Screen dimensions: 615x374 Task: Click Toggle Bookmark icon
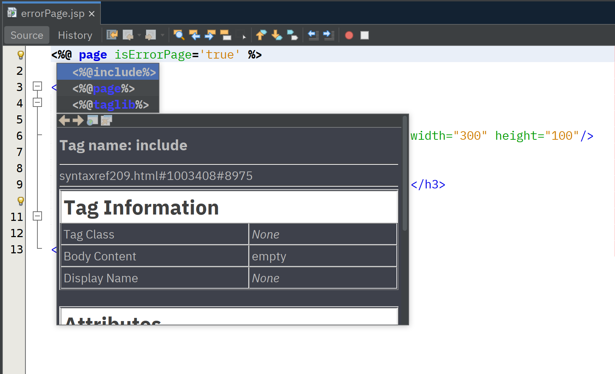click(x=292, y=35)
